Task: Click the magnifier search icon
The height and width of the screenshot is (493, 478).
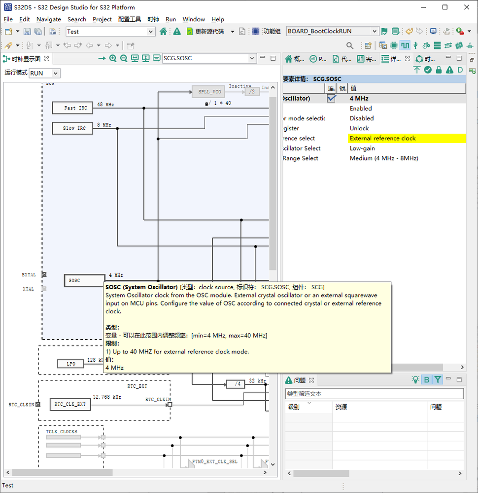Action: pos(350,45)
